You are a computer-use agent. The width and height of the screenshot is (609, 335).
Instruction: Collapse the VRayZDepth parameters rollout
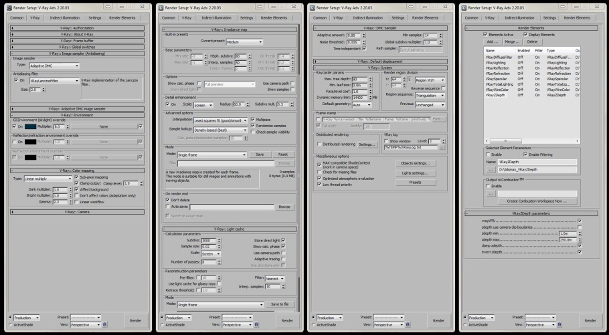(532, 213)
